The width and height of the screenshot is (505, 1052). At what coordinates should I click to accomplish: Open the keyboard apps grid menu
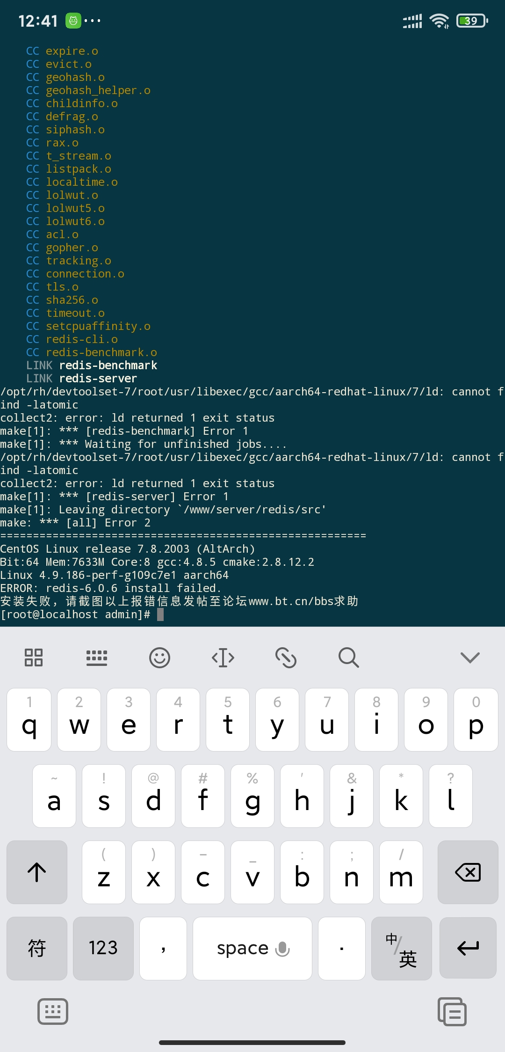tap(34, 657)
